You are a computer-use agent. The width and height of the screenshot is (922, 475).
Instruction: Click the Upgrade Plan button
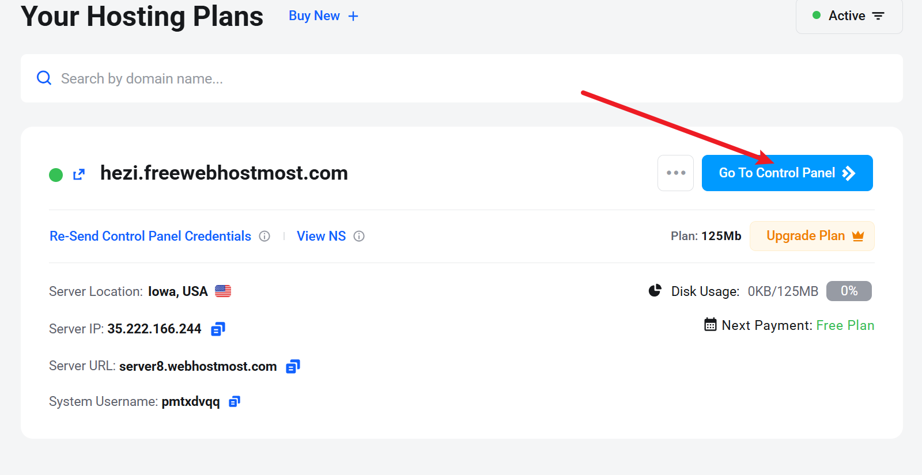(x=812, y=236)
